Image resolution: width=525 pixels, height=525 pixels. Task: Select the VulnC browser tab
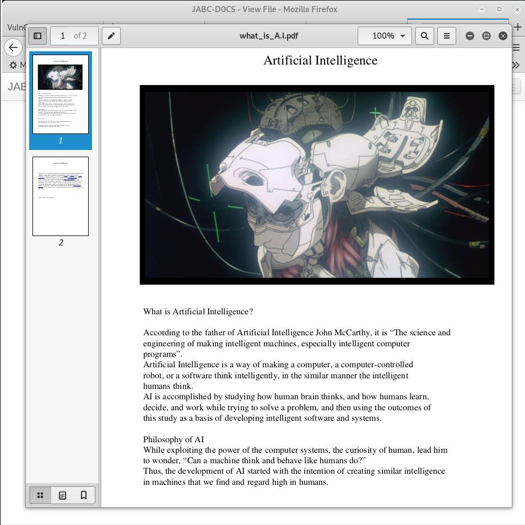click(17, 28)
